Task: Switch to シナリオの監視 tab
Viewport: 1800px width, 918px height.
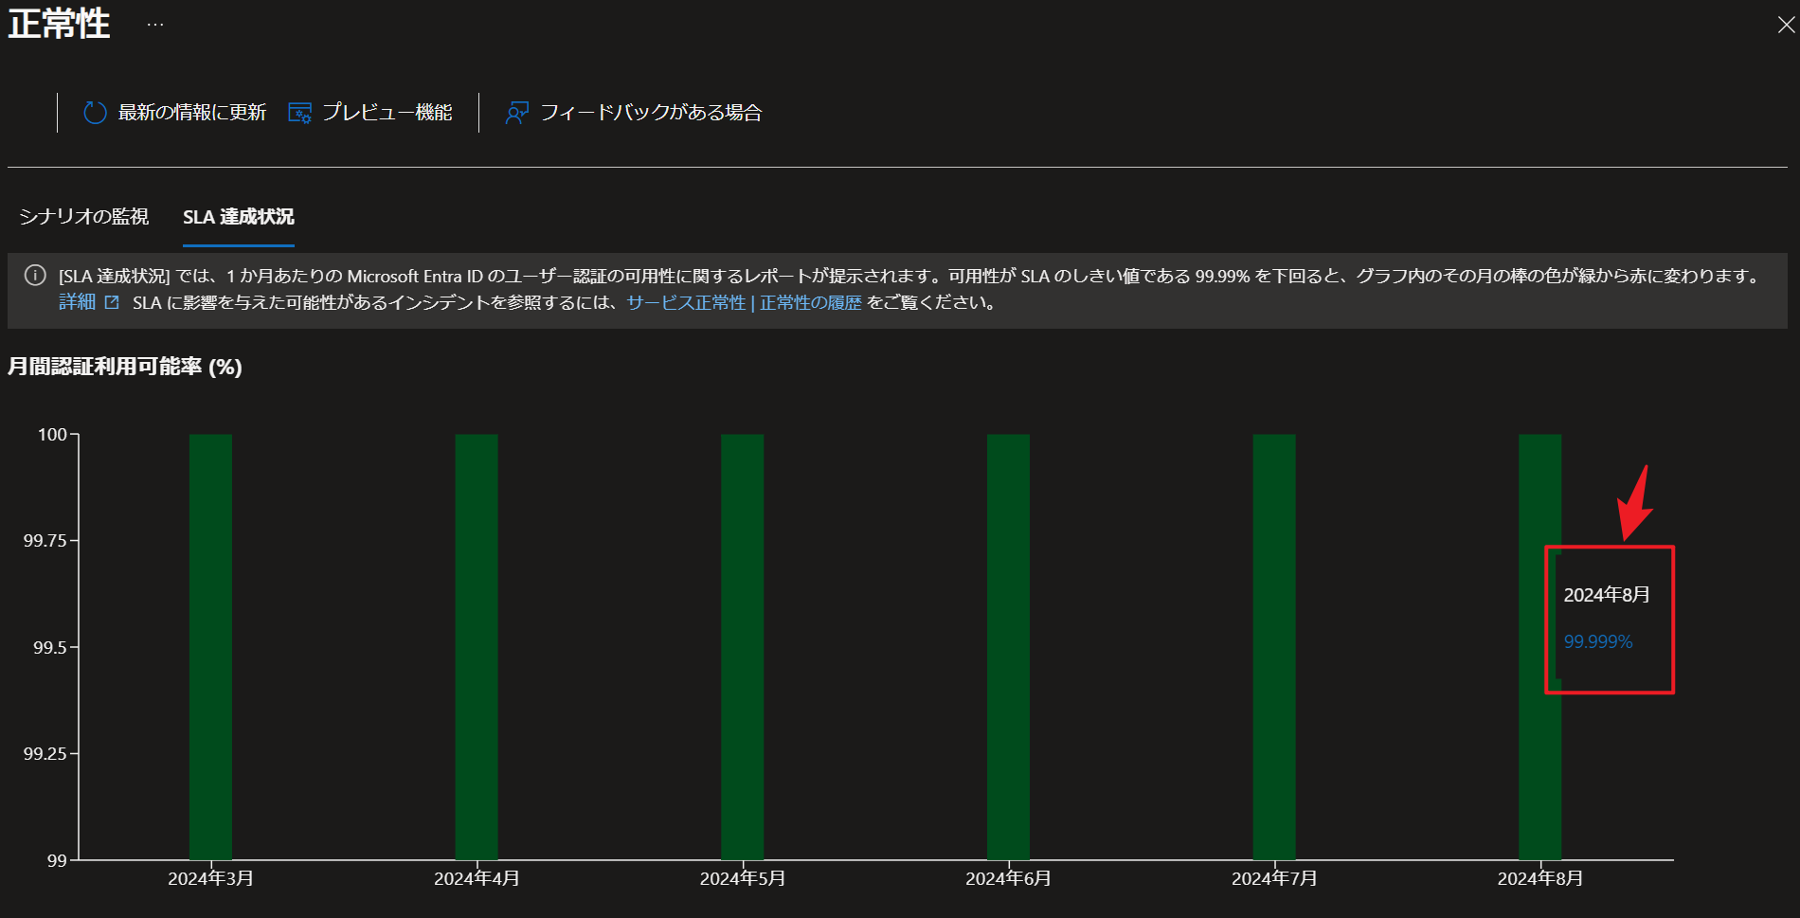Action: (x=84, y=217)
